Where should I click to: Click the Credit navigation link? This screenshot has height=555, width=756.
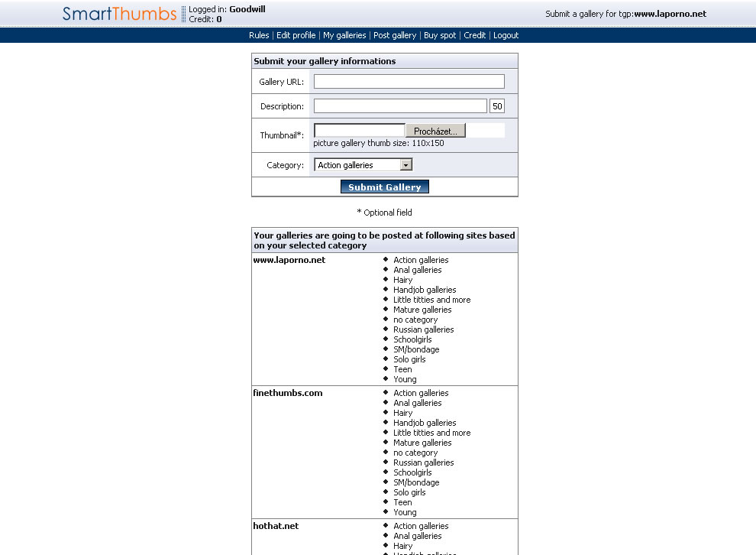(474, 35)
